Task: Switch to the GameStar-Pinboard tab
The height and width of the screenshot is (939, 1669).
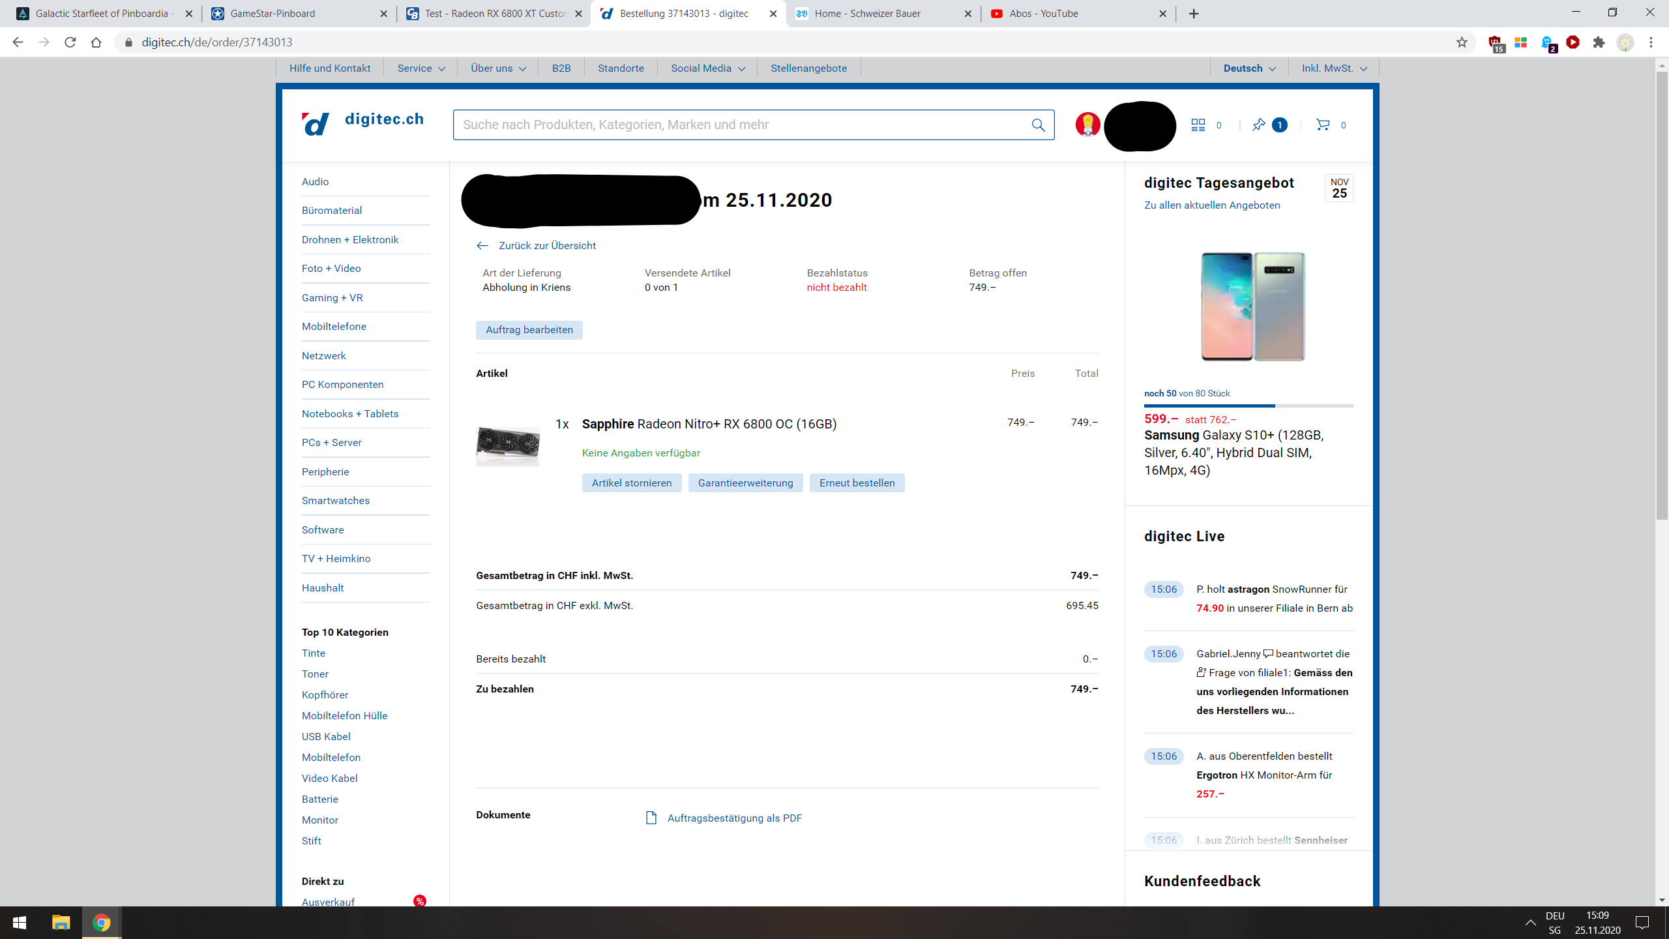Action: (x=273, y=14)
